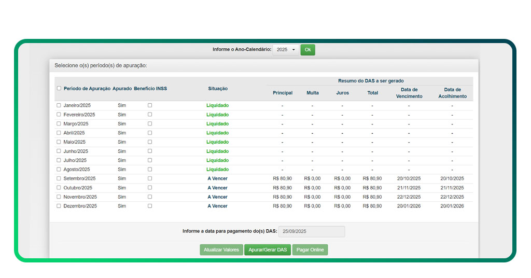Screen dimensions: 531x278
Task: Enable Benefício INSS for Dezembro/2025
Action: (x=150, y=206)
